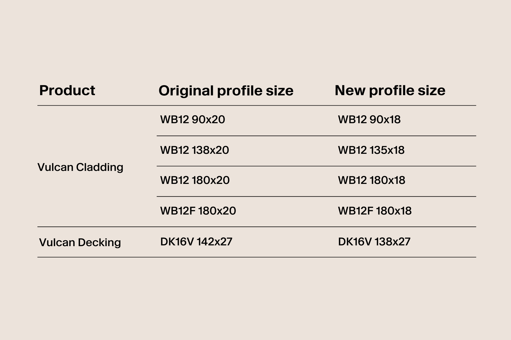Select the new size WB12 180x18
The width and height of the screenshot is (511, 340).
tap(371, 180)
